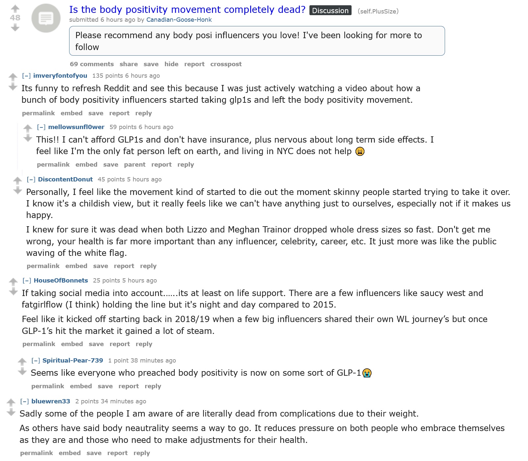Downvote bluewren33's comment
Image resolution: width=528 pixels, height=461 pixels.
[11, 412]
